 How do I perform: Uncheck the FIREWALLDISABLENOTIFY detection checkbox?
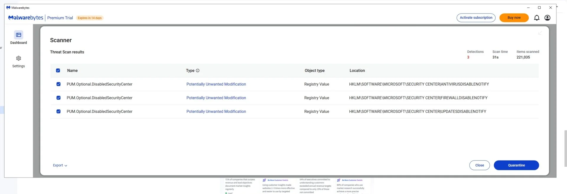[x=58, y=98]
